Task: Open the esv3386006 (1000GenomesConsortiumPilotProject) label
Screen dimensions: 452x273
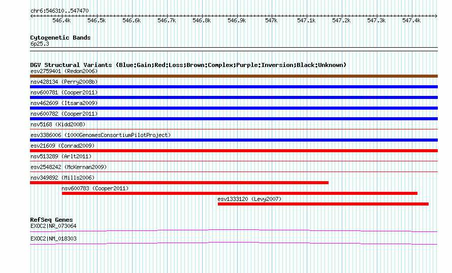Action: click(x=101, y=135)
